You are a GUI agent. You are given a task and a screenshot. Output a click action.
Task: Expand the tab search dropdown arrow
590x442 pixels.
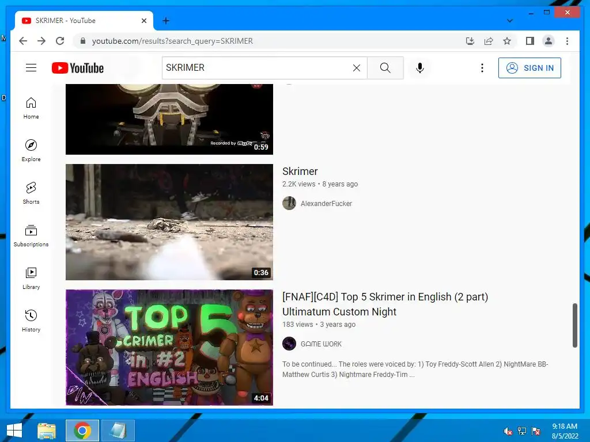point(510,21)
